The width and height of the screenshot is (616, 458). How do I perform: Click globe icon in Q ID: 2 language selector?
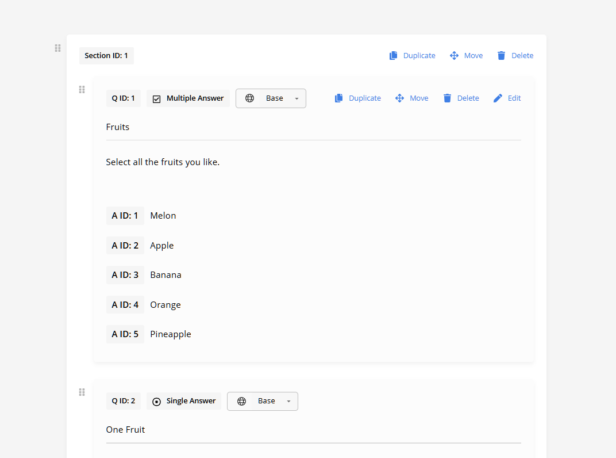tap(241, 401)
